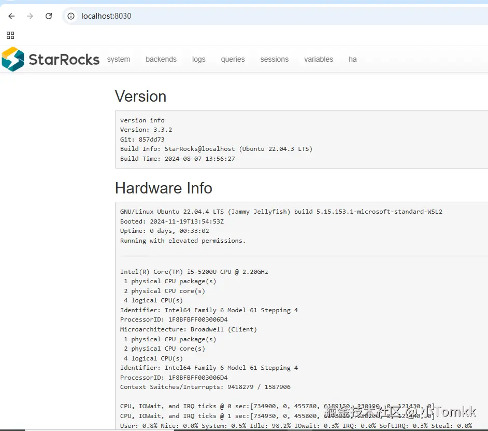Click the 'Git: 857dd73' line
This screenshot has height=431, width=488.
[142, 140]
